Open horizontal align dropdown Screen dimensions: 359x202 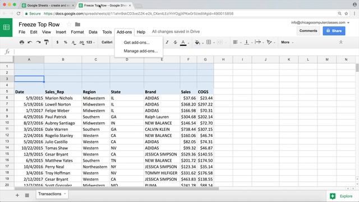coord(236,42)
